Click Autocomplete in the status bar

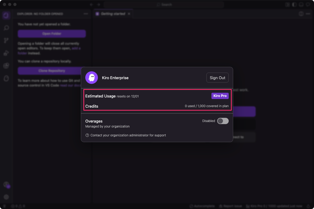coord(202,206)
